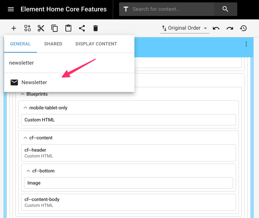The width and height of the screenshot is (259, 218).
Task: Collapse the mobile-tablet-only group
Action: click(x=25, y=108)
